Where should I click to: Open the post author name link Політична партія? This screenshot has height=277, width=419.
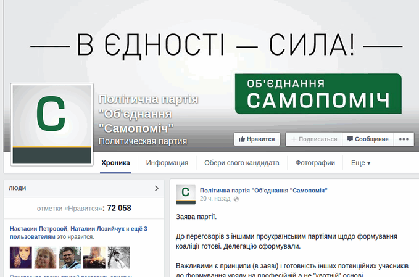263,191
